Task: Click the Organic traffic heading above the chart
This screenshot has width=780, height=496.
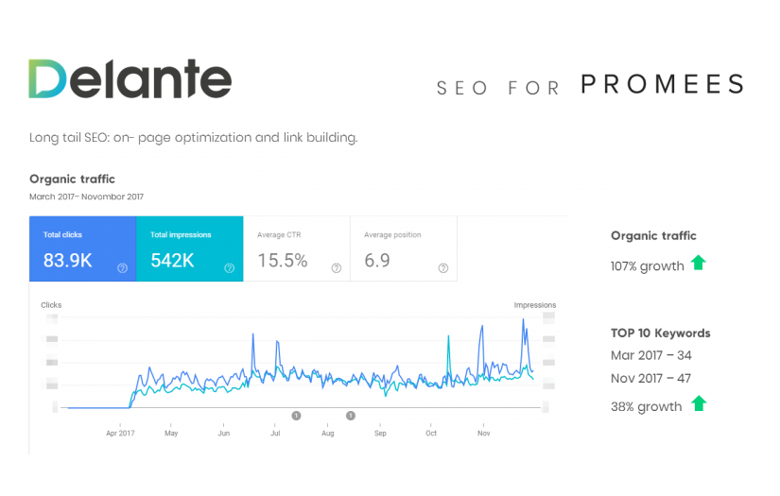Action: click(x=72, y=179)
